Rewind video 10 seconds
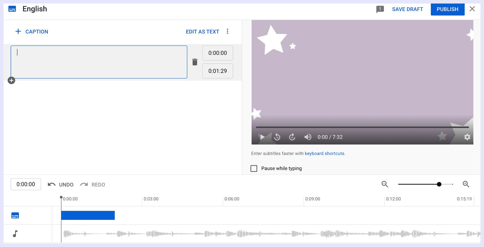The height and width of the screenshot is (247, 484). [x=277, y=137]
